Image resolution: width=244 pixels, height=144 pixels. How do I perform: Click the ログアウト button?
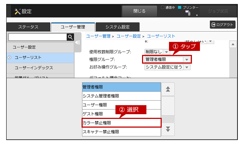(x=223, y=25)
